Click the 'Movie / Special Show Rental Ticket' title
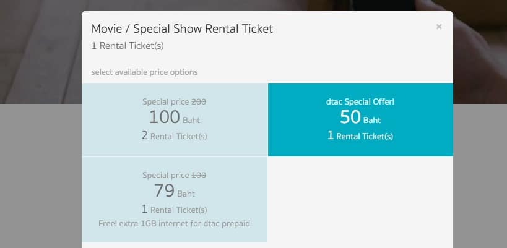 (x=182, y=28)
